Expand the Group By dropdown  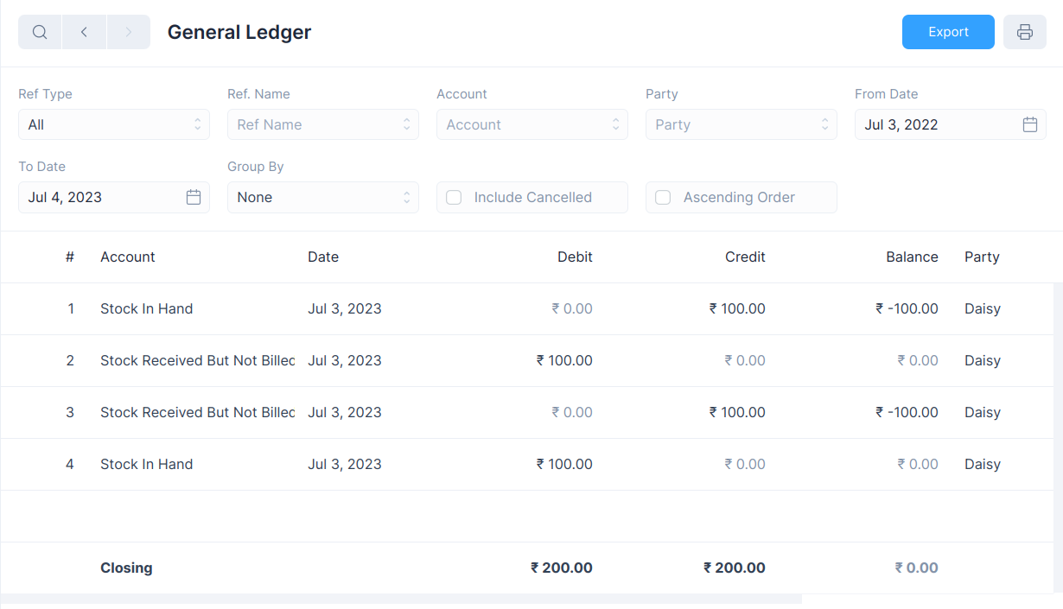pos(322,197)
